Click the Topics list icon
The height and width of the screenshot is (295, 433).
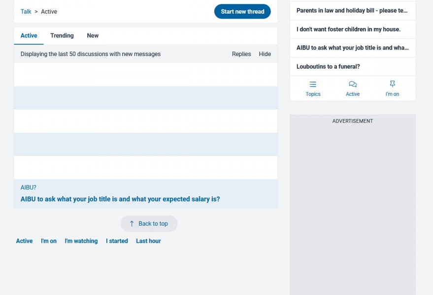(x=313, y=85)
